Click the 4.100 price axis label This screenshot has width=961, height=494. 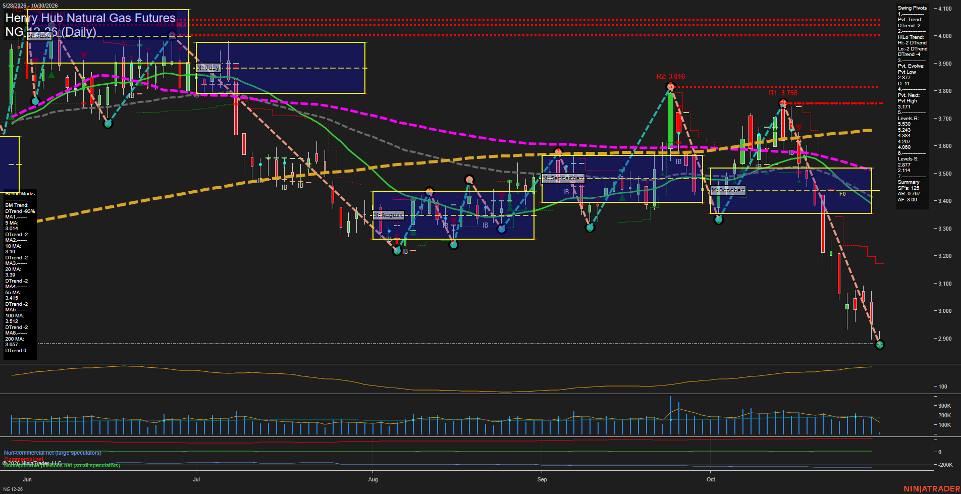(x=945, y=9)
